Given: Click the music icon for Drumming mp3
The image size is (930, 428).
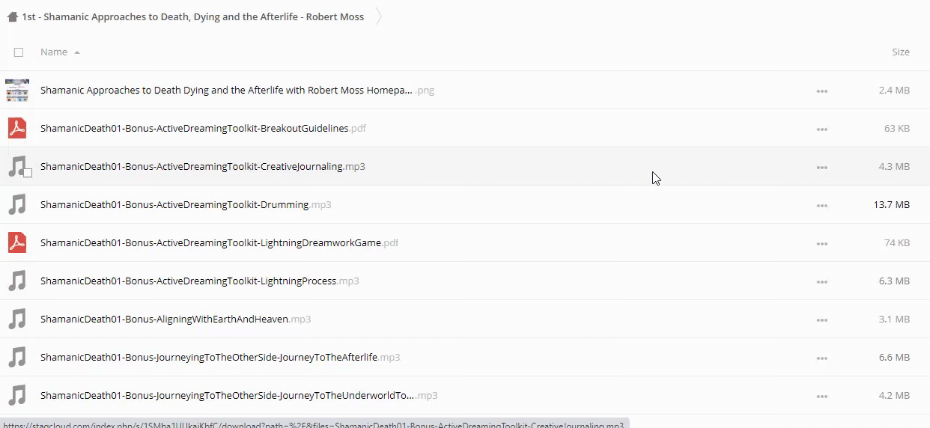Looking at the screenshot, I should [x=17, y=205].
